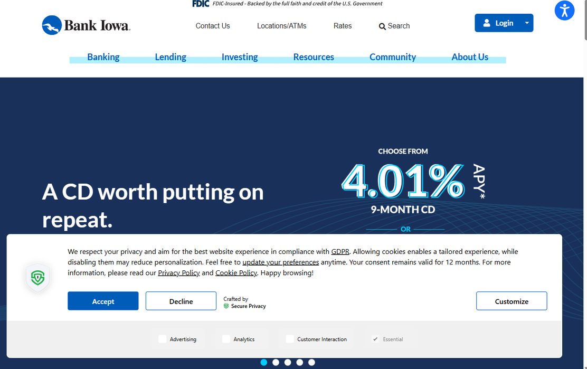Image resolution: width=587 pixels, height=369 pixels.
Task: Select the fifth carousel slide dot
Action: (x=311, y=362)
